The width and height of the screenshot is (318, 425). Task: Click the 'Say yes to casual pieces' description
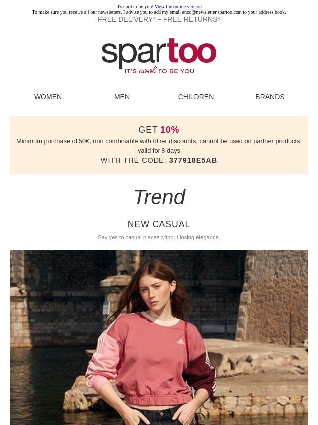pyautogui.click(x=159, y=237)
